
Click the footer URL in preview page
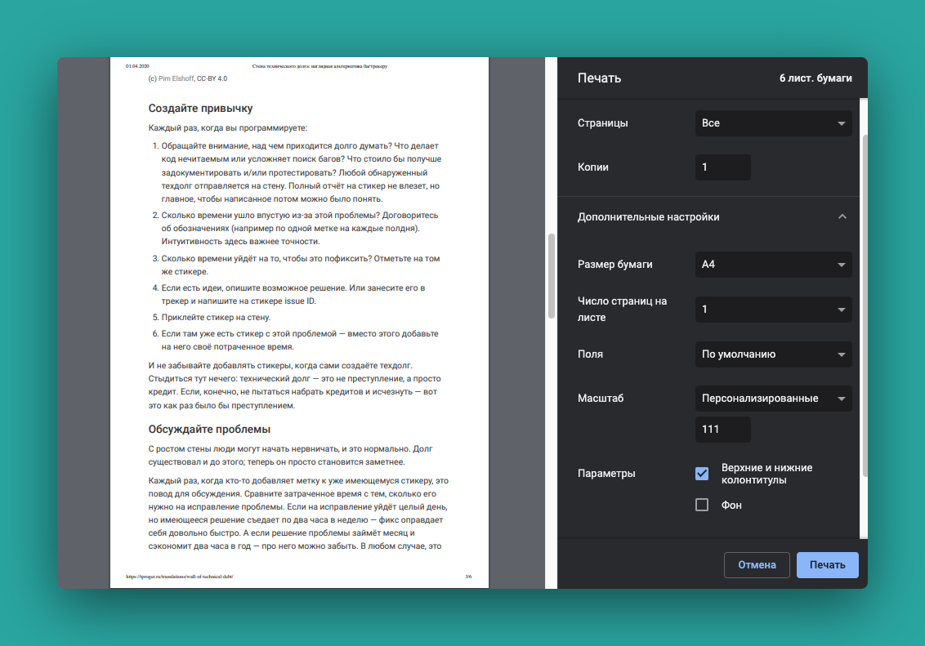[x=179, y=577]
